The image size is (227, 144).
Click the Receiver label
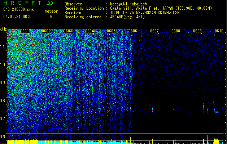73,13
